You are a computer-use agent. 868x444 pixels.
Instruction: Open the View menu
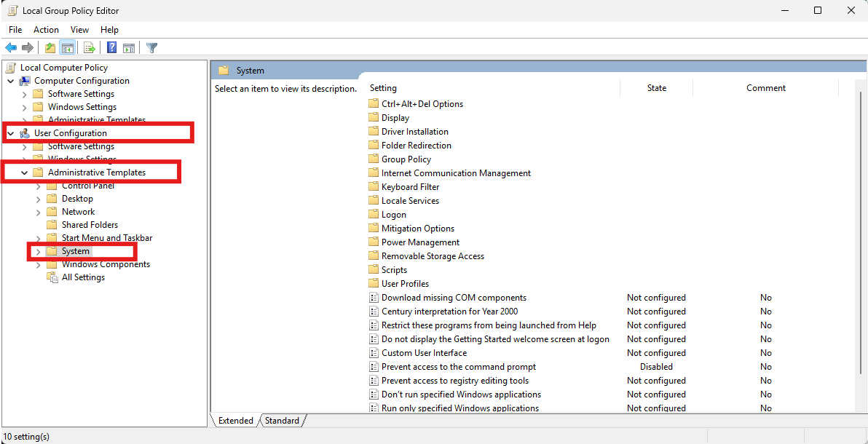79,30
